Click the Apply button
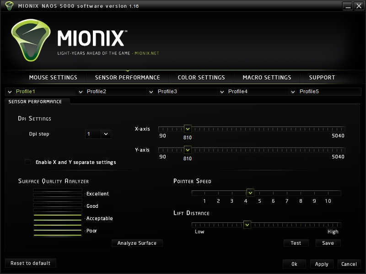The height and width of the screenshot is (274, 366). point(322,264)
